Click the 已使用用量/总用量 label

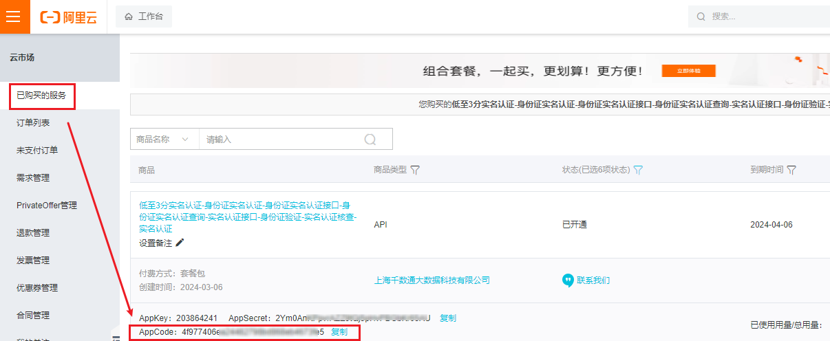[x=787, y=325]
